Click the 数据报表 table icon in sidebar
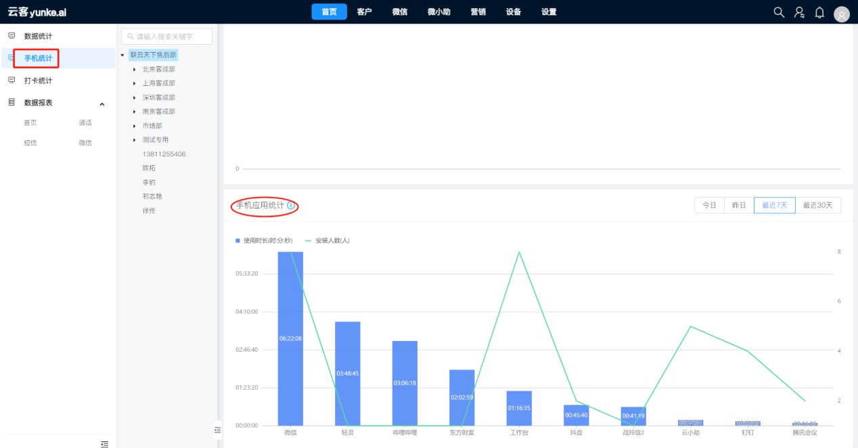The width and height of the screenshot is (858, 448). coord(12,103)
